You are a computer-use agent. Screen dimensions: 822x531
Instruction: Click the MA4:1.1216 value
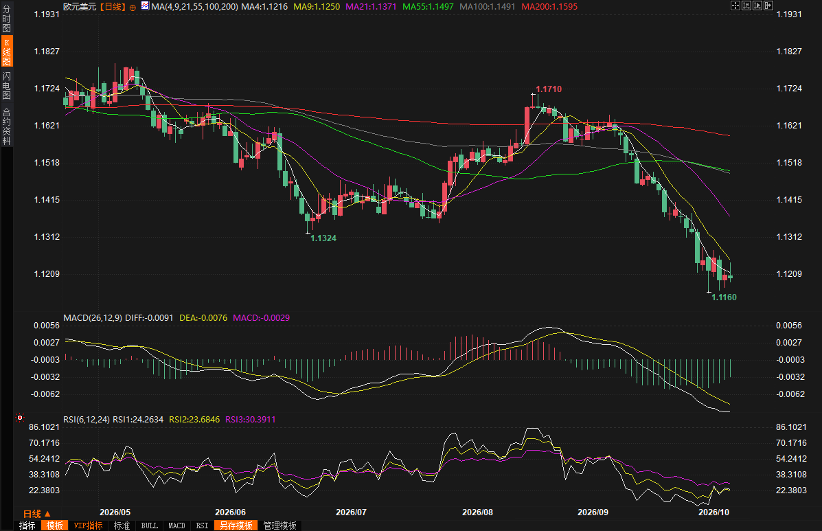(x=264, y=7)
